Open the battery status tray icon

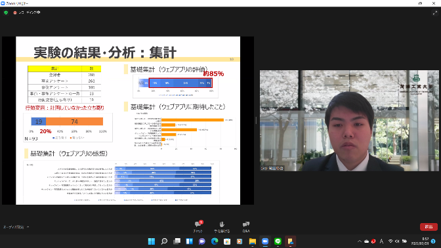[404, 241]
